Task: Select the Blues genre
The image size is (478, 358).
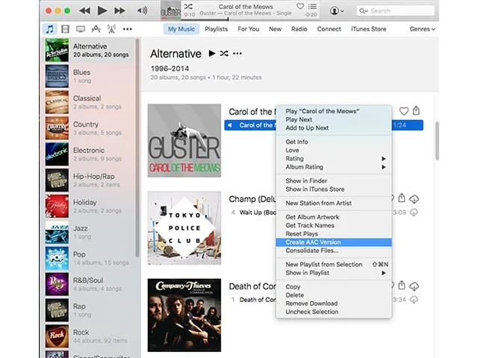Action: point(89,76)
